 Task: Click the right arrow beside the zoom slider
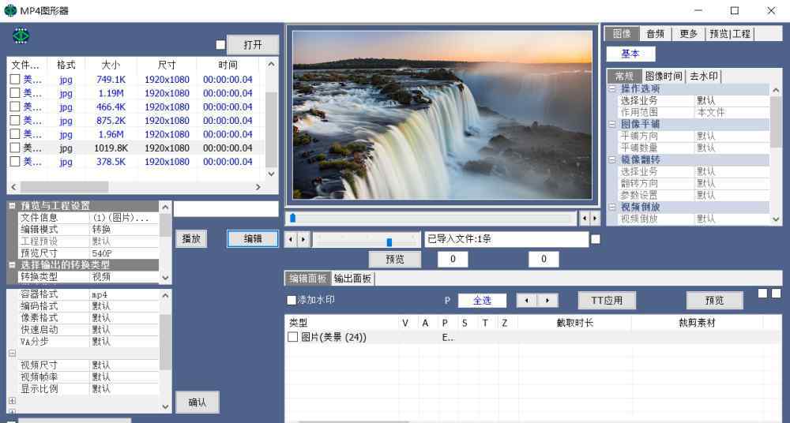point(303,240)
